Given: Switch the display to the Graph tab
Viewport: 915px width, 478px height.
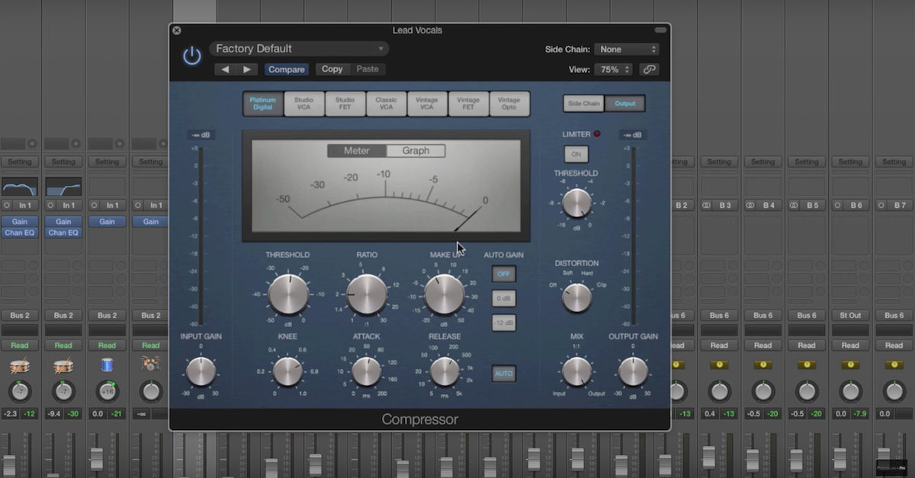Looking at the screenshot, I should pos(416,151).
